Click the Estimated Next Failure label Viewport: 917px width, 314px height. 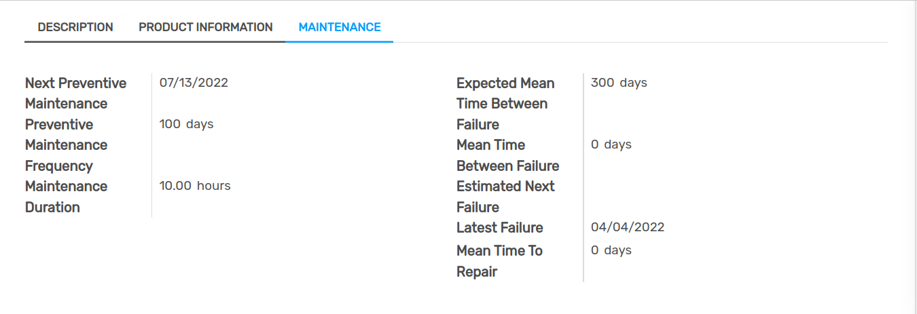pyautogui.click(x=505, y=196)
